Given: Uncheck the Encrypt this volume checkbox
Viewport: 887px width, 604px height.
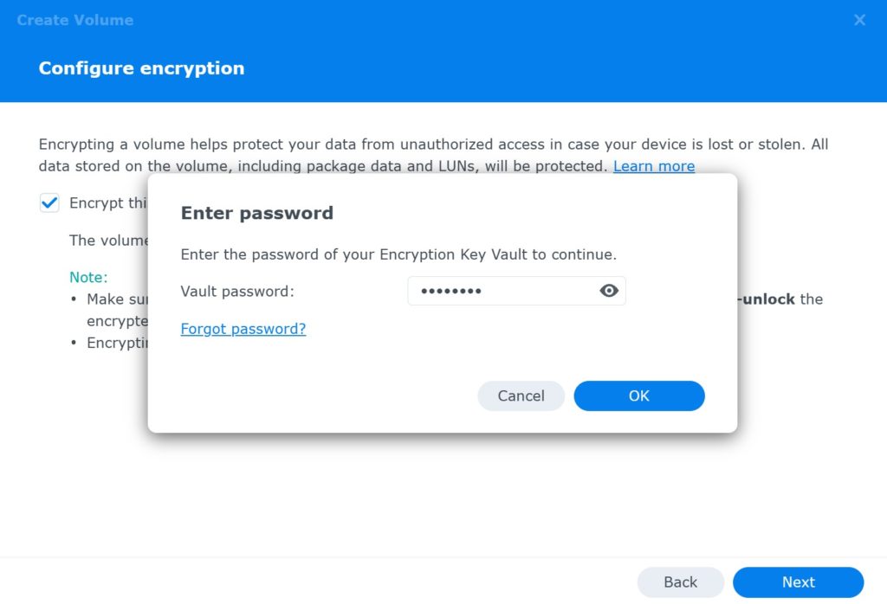Looking at the screenshot, I should point(49,202).
